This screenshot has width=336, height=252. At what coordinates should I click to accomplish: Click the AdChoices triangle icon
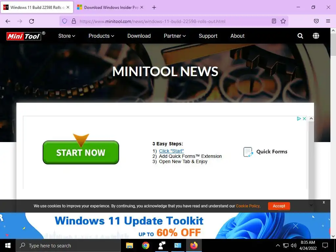pyautogui.click(x=299, y=118)
